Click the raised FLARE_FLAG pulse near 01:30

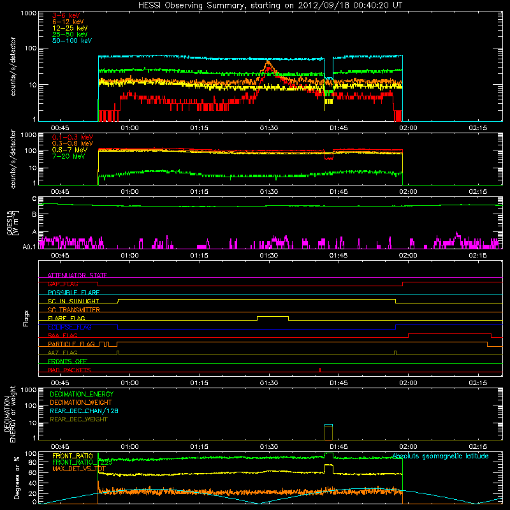point(273,317)
